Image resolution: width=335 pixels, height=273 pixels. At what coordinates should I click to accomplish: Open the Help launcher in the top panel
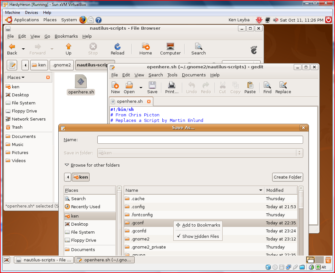pyautogui.click(x=98, y=20)
